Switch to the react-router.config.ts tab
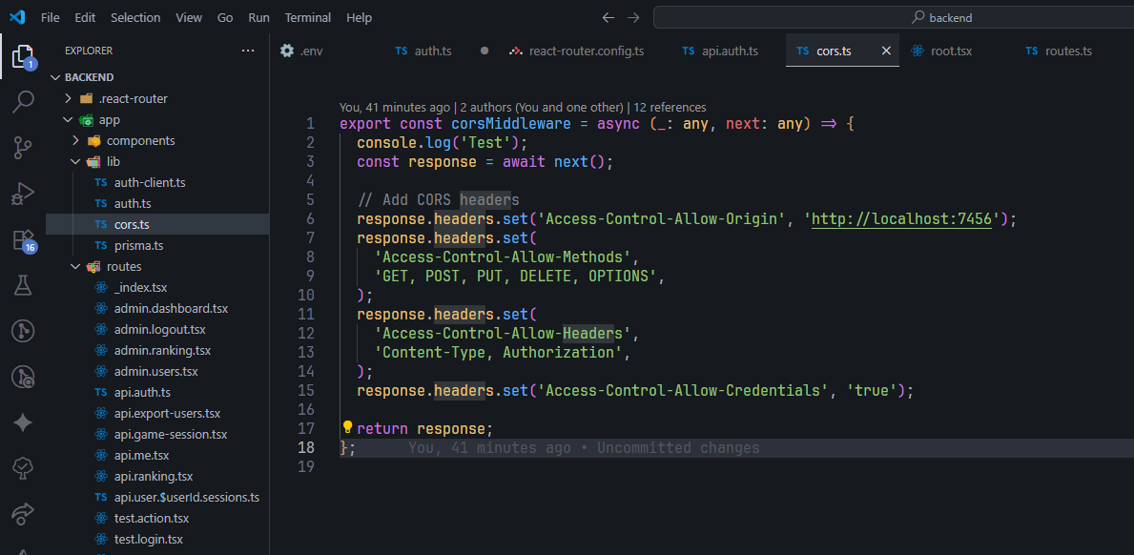Viewport: 1134px width, 555px height. pos(586,51)
